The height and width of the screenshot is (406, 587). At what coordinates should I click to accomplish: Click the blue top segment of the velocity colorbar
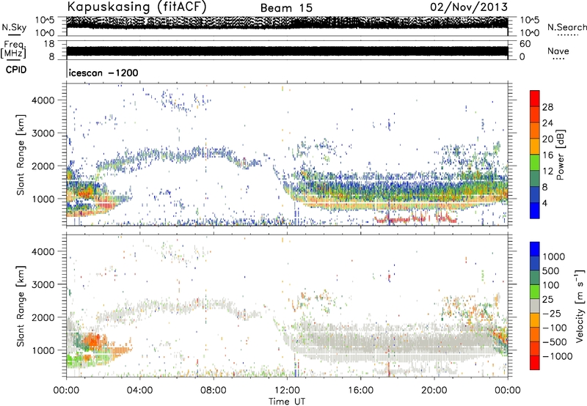tap(535, 249)
